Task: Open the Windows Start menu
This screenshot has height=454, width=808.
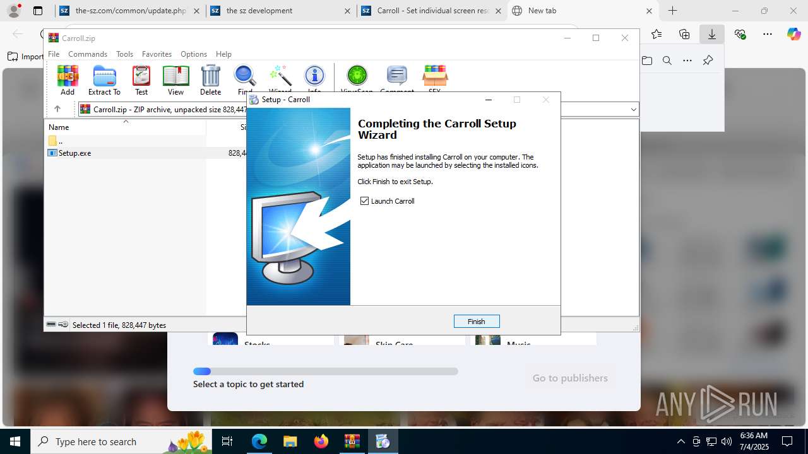Action: (15, 441)
